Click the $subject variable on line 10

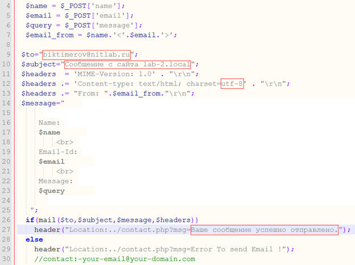(x=39, y=64)
